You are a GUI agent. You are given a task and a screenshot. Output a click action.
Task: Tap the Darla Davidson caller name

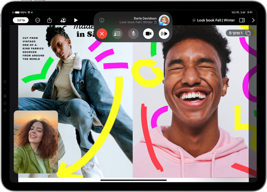click(x=145, y=18)
